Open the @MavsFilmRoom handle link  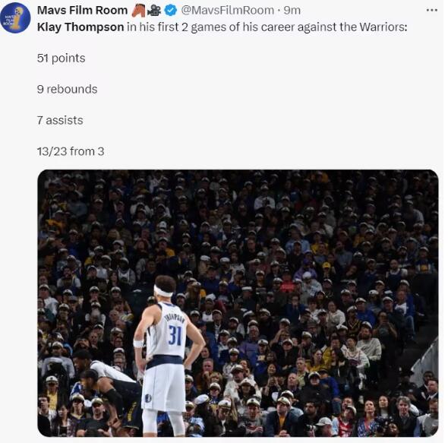228,11
